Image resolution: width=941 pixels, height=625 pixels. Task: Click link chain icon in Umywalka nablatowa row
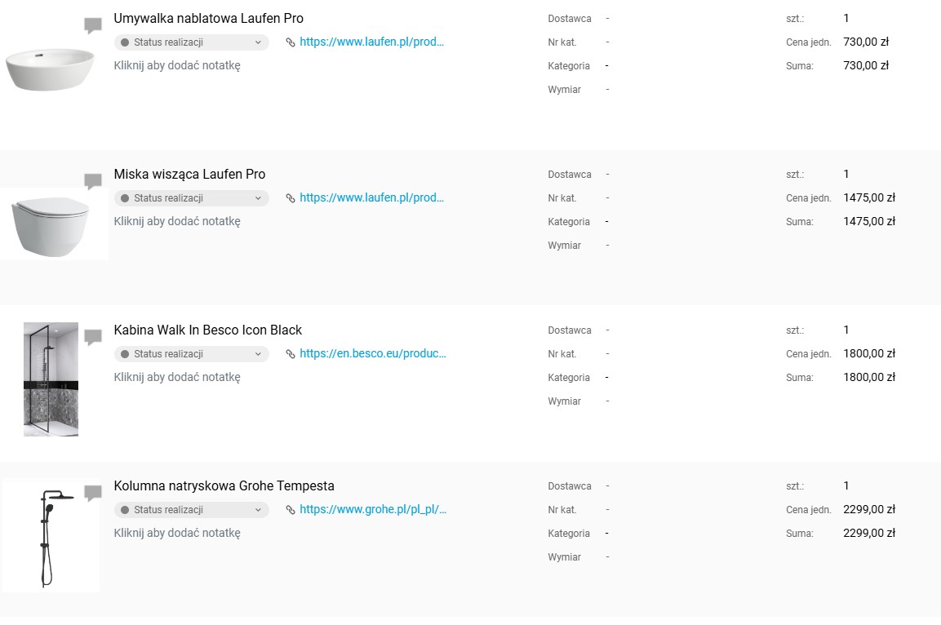291,42
